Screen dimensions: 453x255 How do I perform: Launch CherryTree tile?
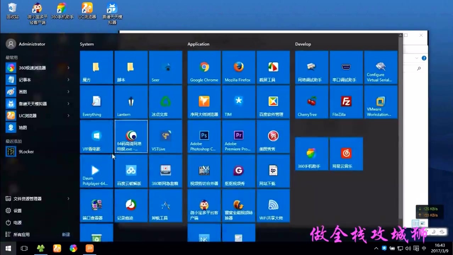click(312, 102)
